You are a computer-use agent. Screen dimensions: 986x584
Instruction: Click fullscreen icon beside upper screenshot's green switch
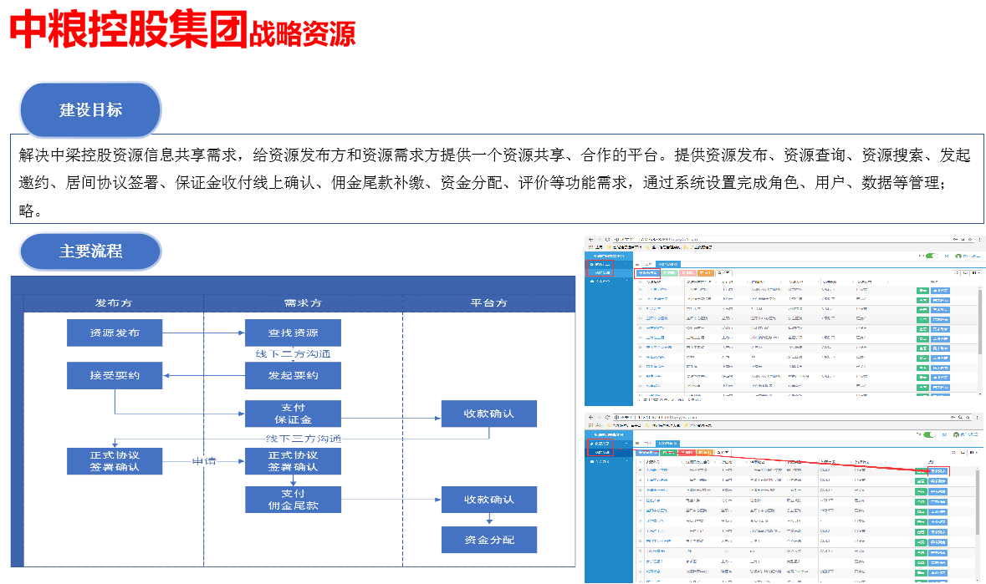(x=947, y=256)
